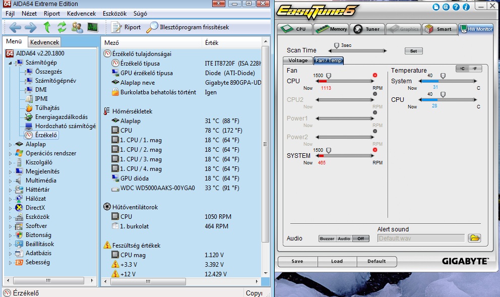
Task: Collapse the Számítógép tree node
Action: (x=10, y=63)
